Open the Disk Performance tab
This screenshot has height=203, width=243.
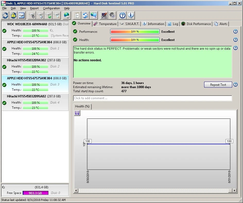coord(196,24)
